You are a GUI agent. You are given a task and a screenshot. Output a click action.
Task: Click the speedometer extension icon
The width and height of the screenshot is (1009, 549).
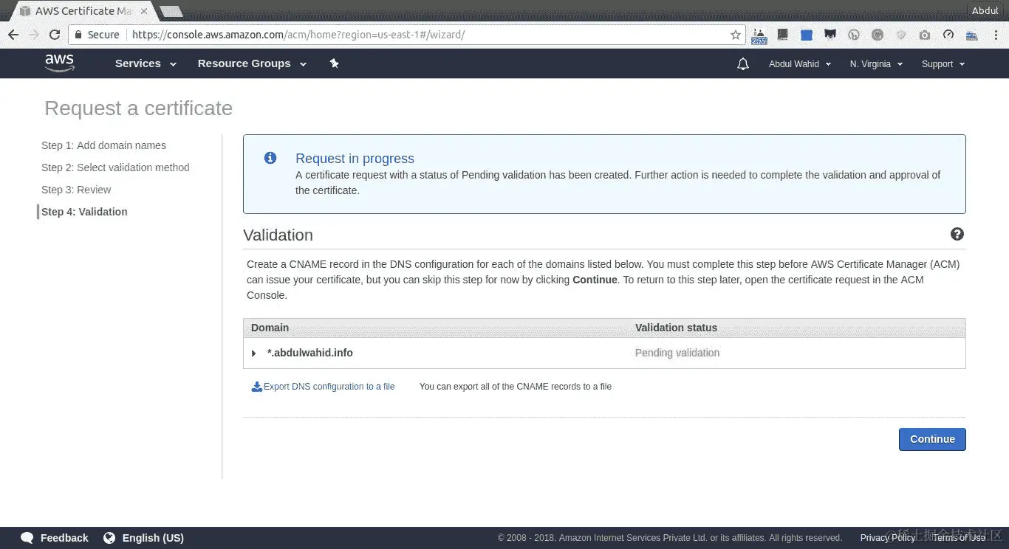pyautogui.click(x=948, y=35)
